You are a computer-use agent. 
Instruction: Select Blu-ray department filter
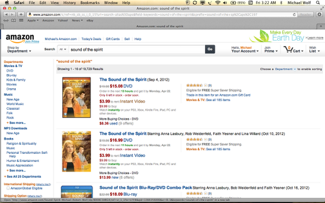(11, 75)
